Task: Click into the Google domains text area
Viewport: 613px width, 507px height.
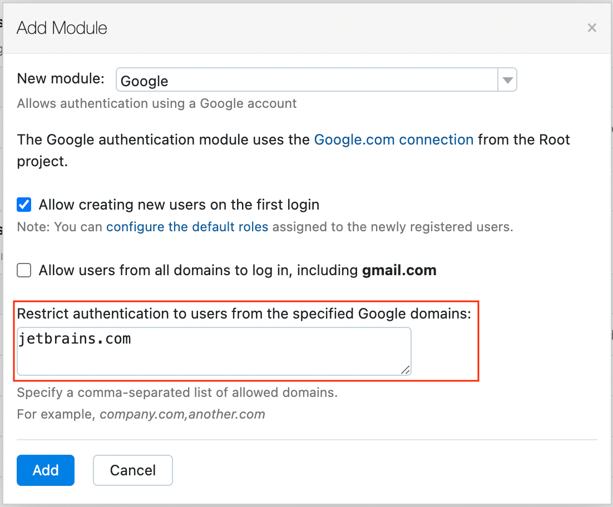Action: tap(214, 351)
